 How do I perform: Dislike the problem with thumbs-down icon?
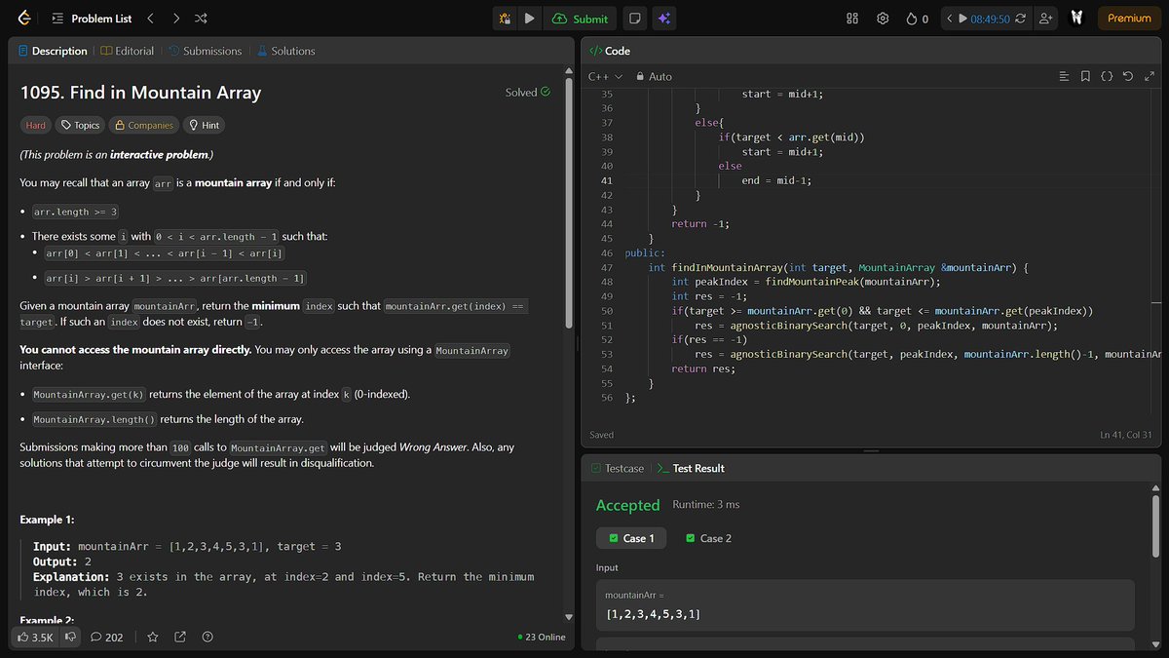tap(70, 637)
